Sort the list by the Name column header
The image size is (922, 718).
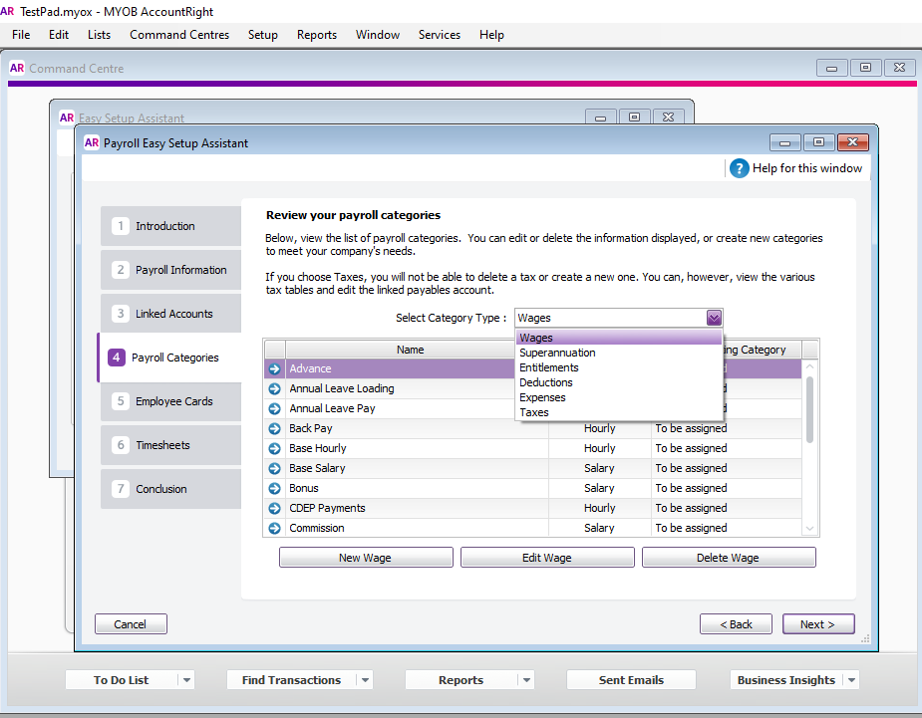pos(410,350)
